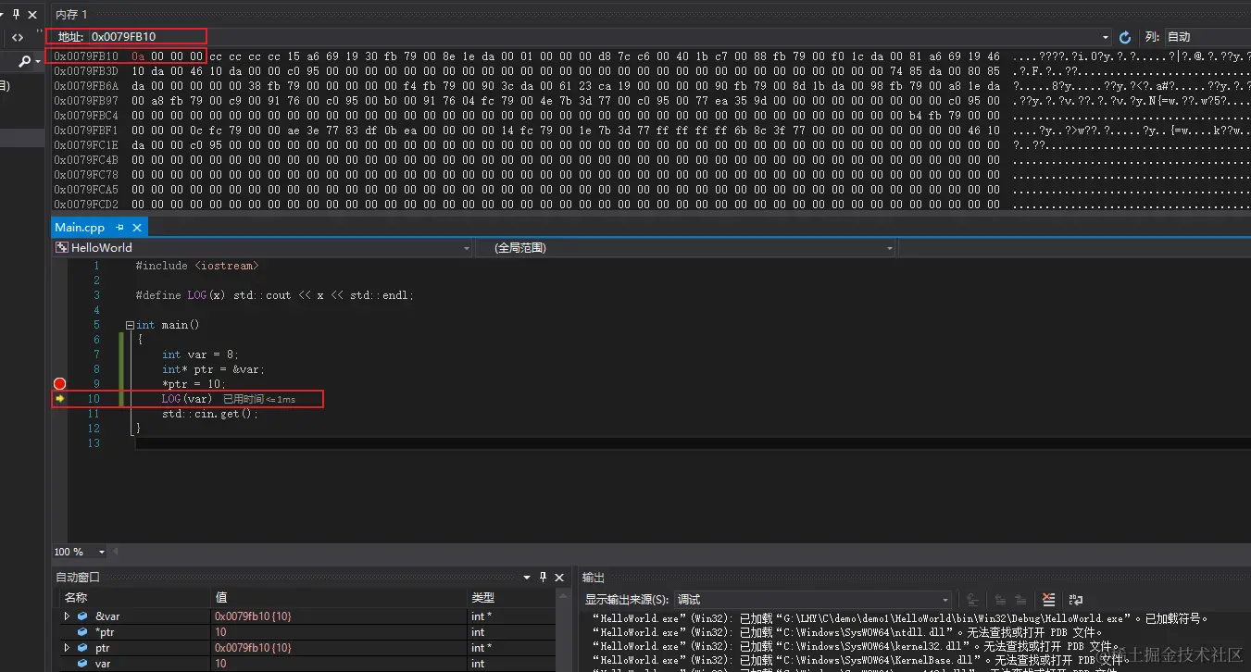Expand the &var row in Autos window
This screenshot has width=1251, height=672.
coord(67,616)
